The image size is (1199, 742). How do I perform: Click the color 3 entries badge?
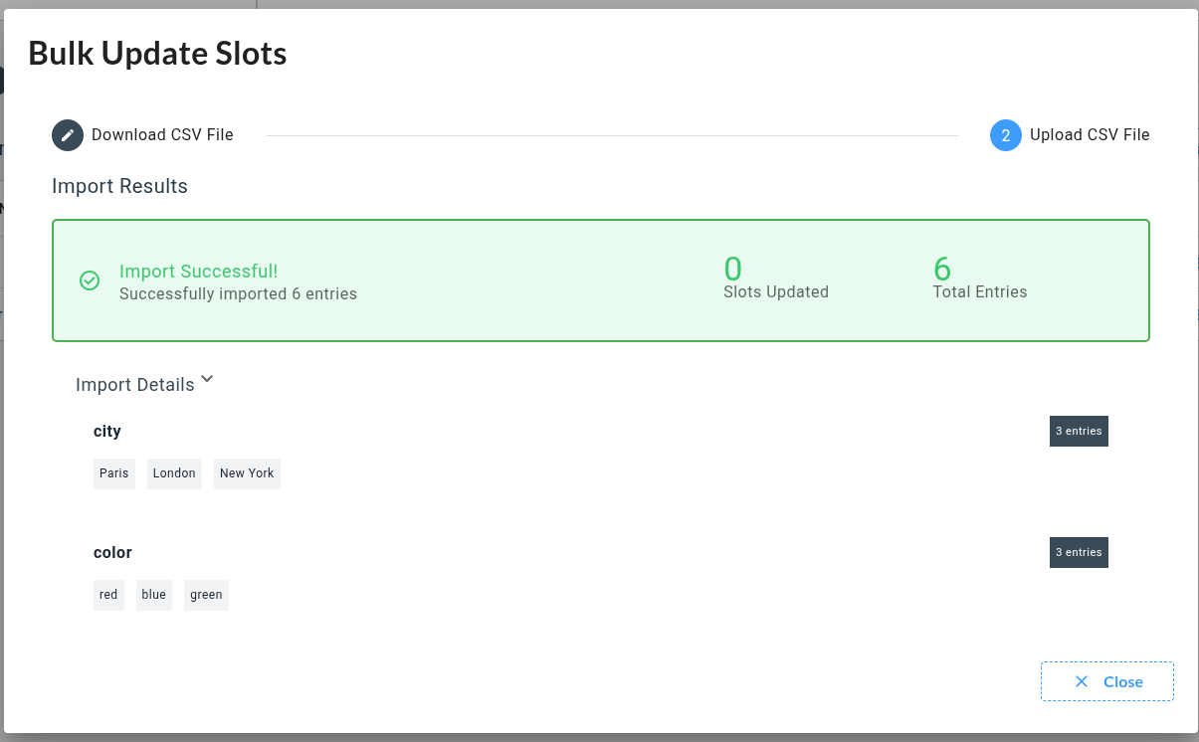(x=1079, y=553)
